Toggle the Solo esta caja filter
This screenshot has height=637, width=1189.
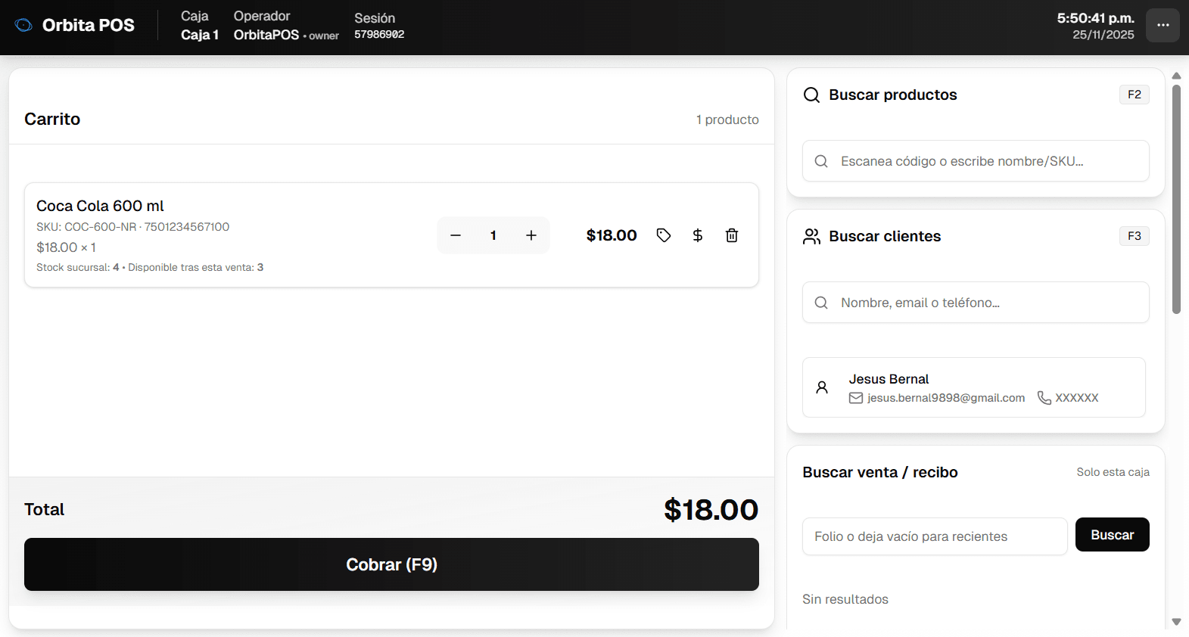coord(1113,472)
